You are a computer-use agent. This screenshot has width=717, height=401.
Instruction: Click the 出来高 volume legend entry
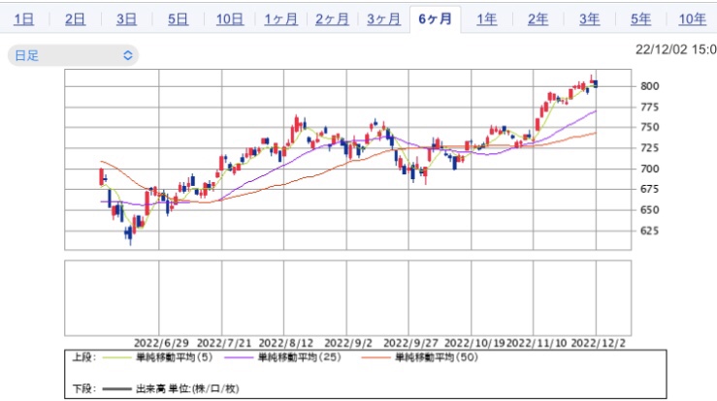(x=187, y=389)
